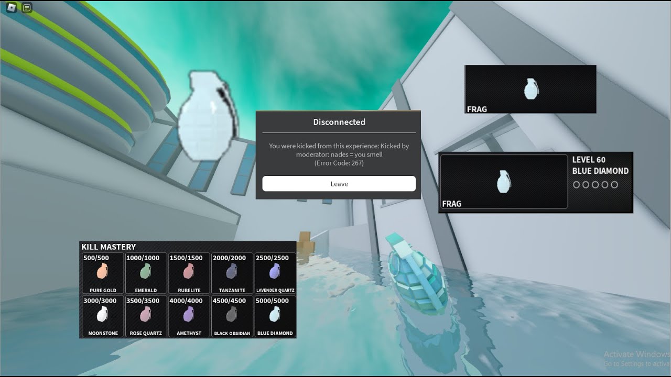This screenshot has width=671, height=377.
Task: Click the large white grenade image
Action: (208, 116)
